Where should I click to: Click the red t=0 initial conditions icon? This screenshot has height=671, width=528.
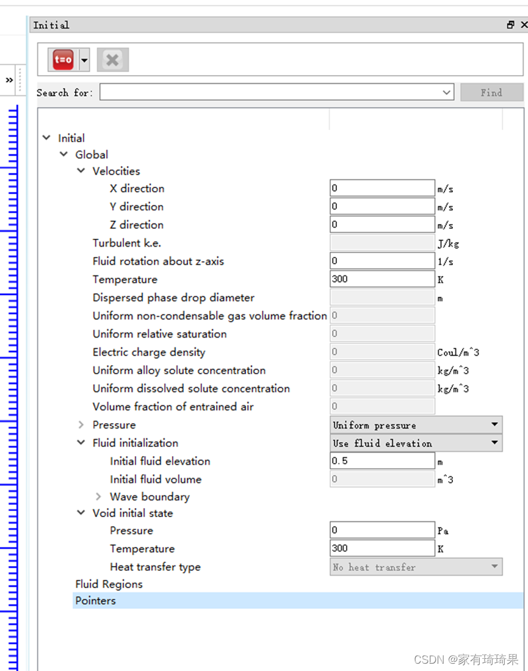pyautogui.click(x=63, y=59)
